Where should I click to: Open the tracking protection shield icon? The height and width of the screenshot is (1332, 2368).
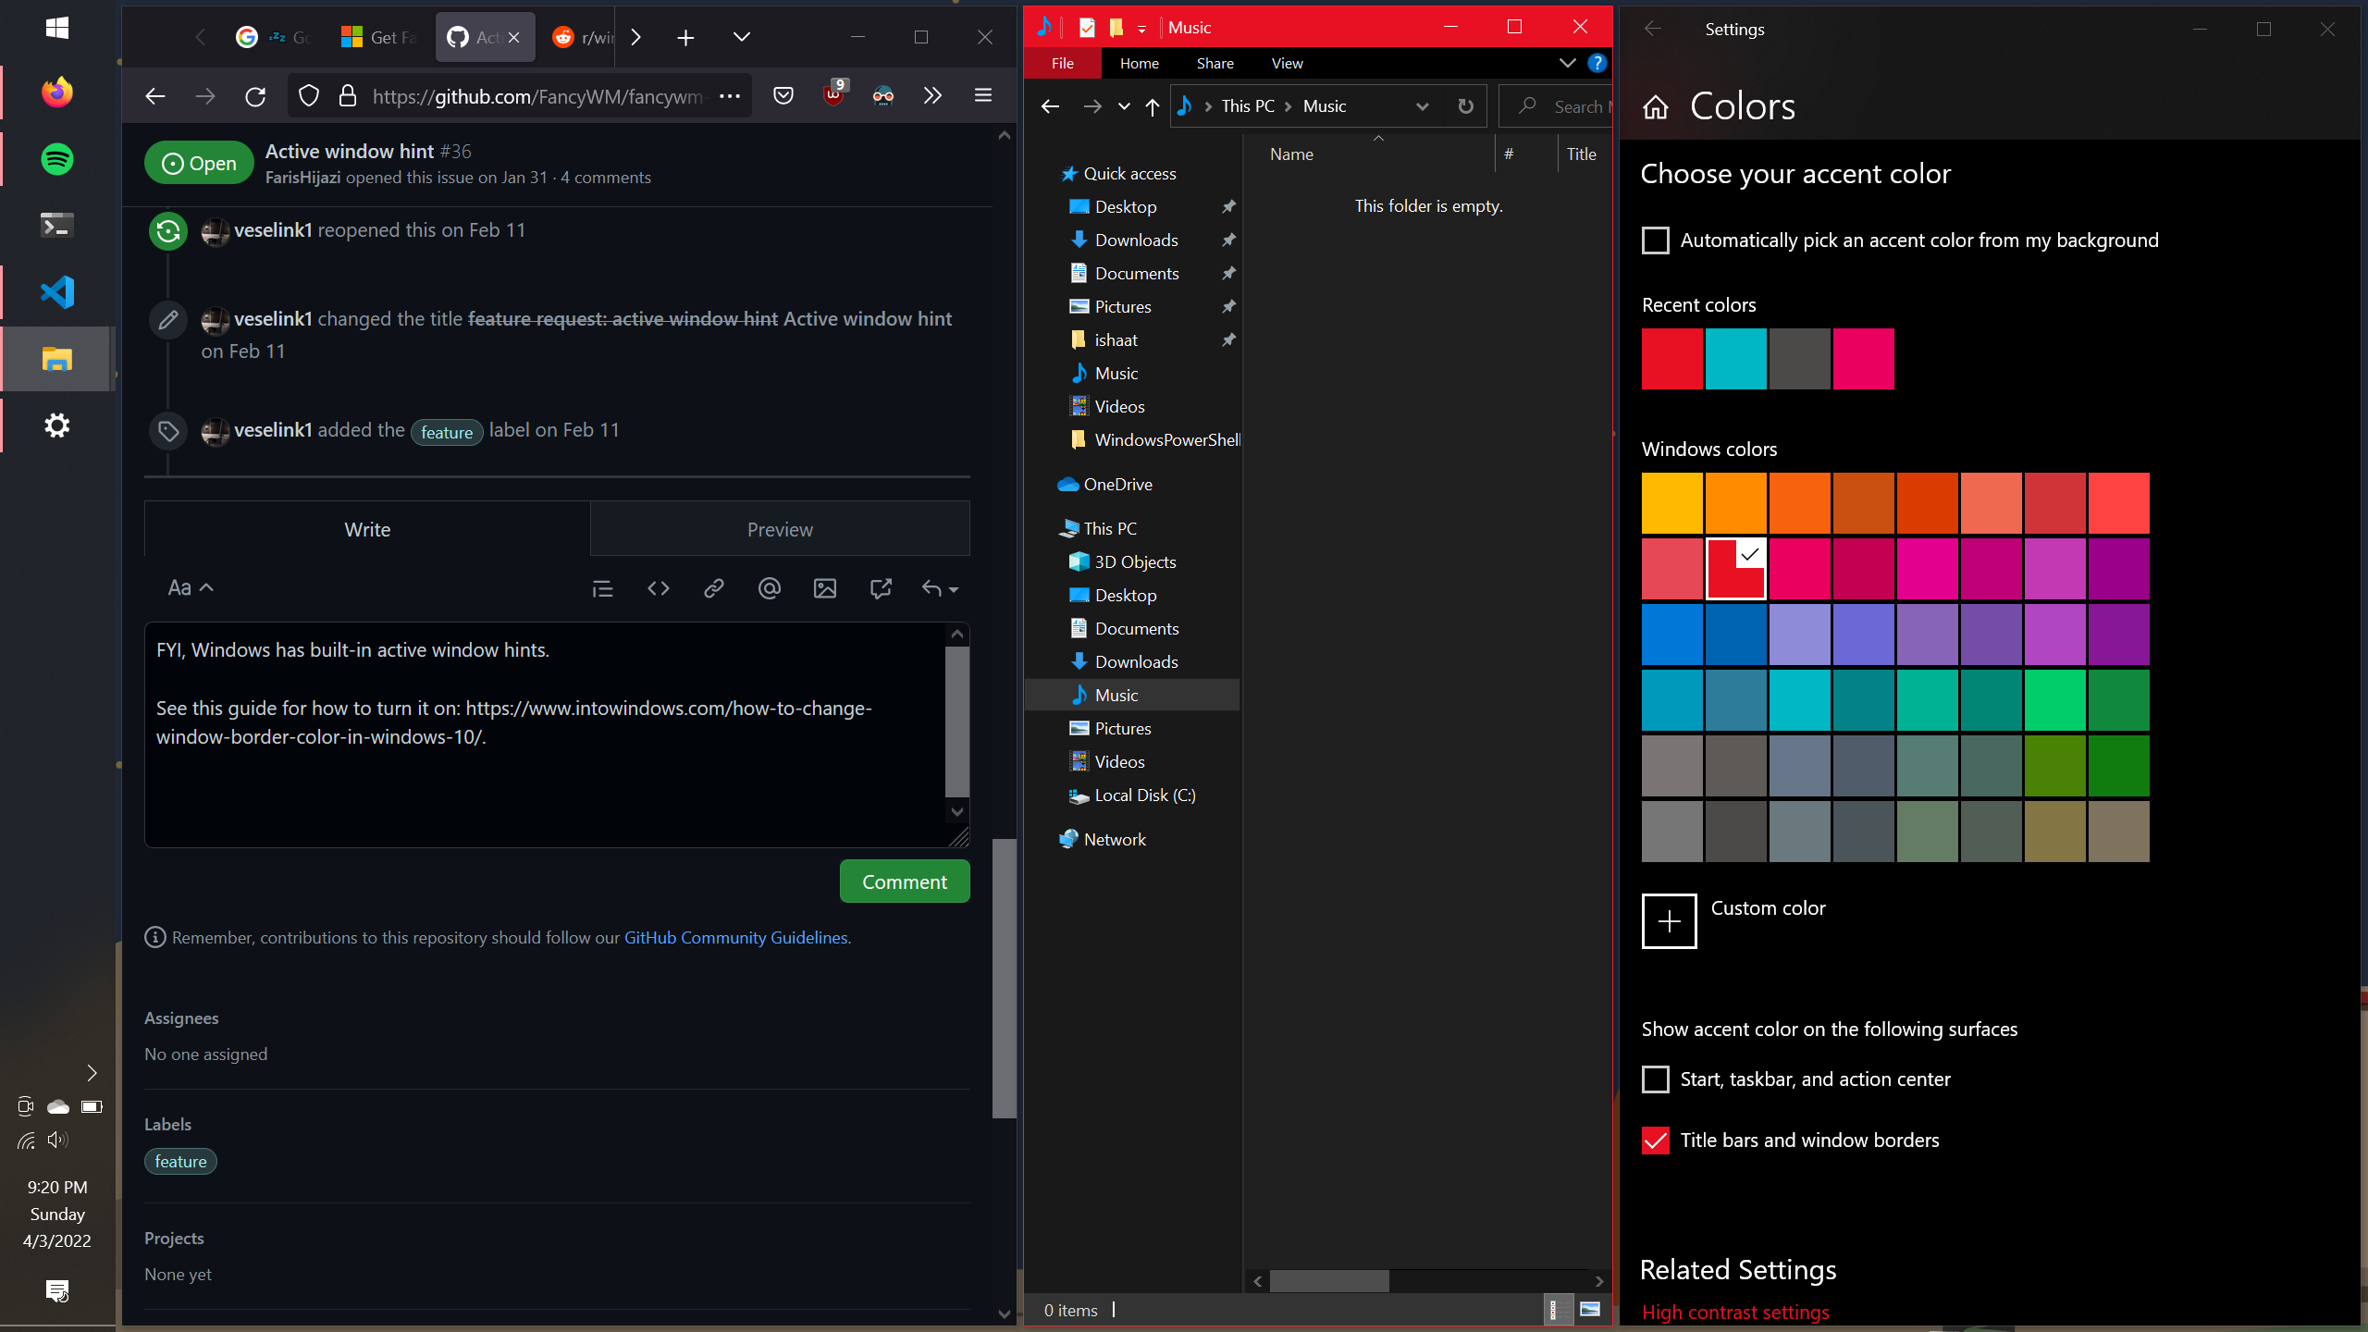pyautogui.click(x=309, y=95)
